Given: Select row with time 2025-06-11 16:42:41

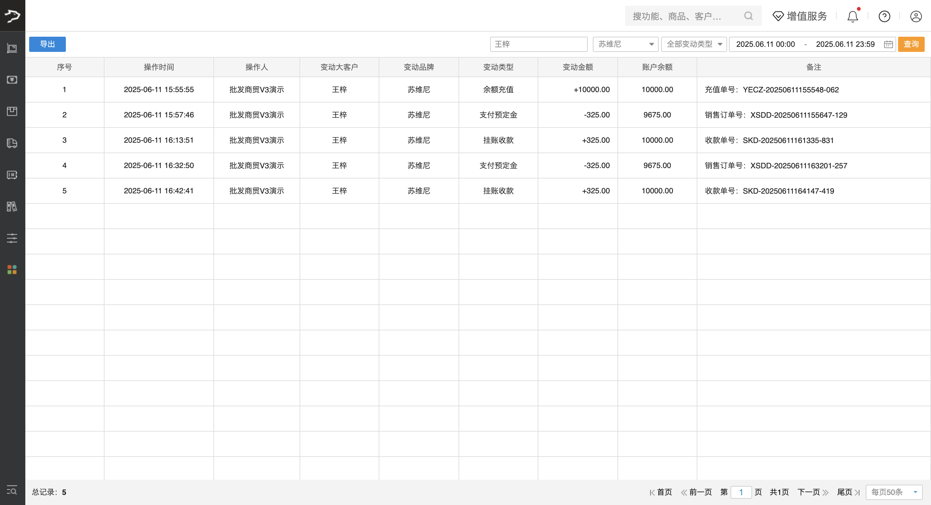Looking at the screenshot, I should pyautogui.click(x=478, y=190).
